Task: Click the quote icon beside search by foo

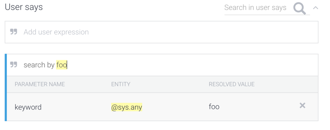Action: [x=14, y=65]
